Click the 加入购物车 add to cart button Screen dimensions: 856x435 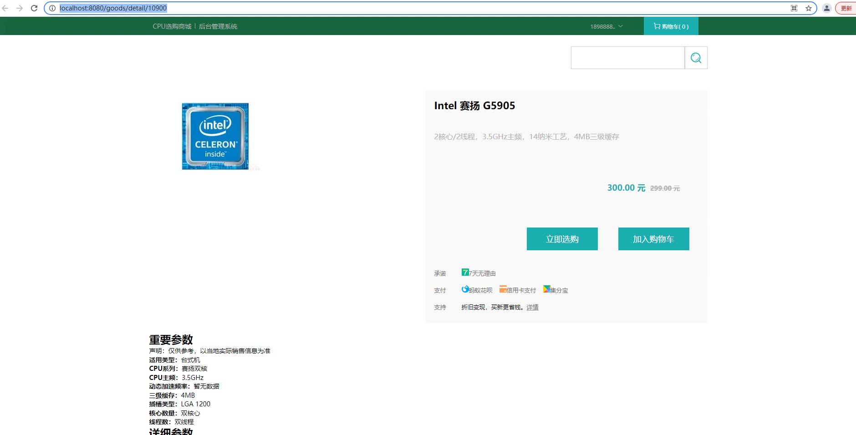tap(654, 239)
